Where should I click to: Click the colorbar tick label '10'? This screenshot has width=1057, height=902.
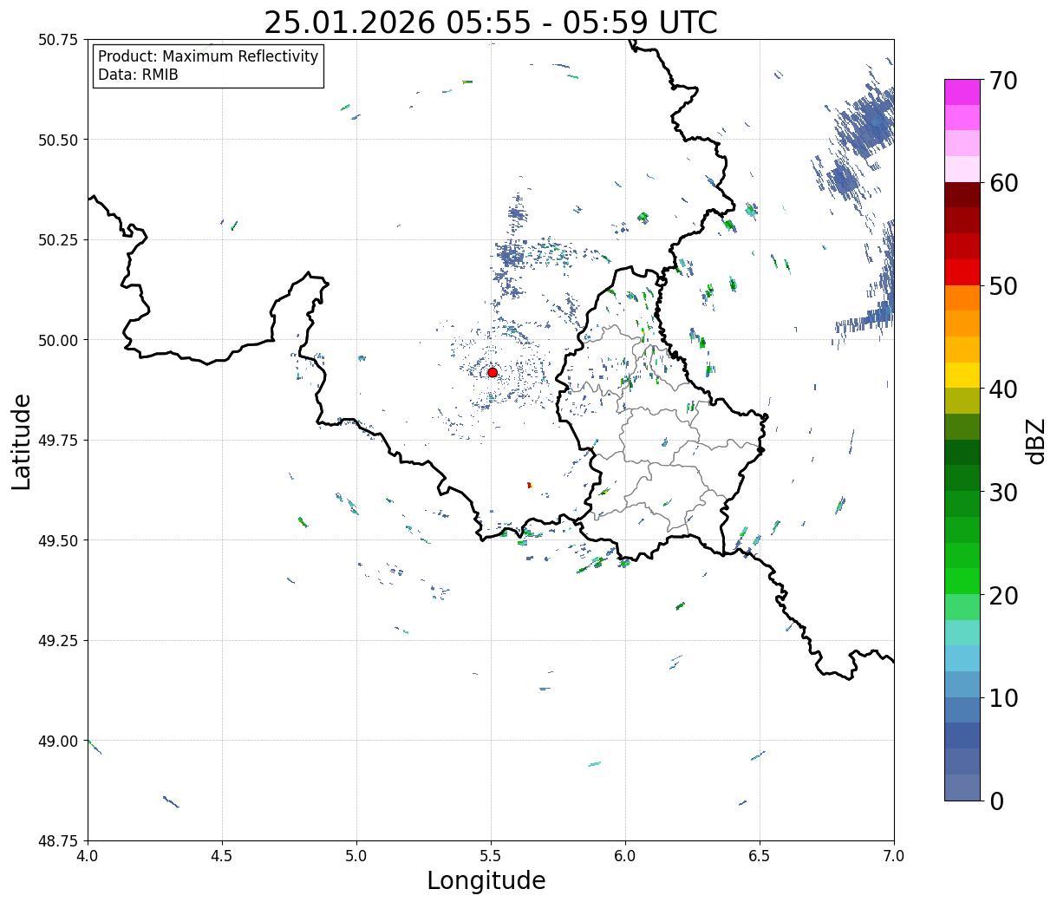1003,698
